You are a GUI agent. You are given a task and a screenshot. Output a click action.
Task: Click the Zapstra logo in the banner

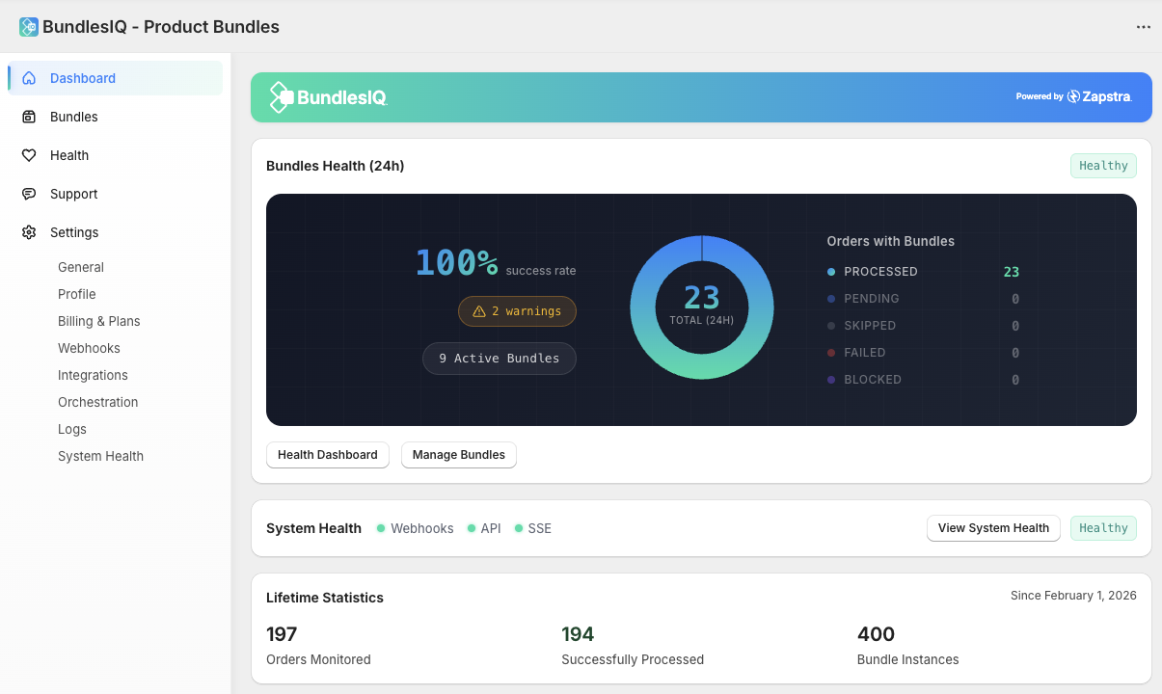tap(1097, 96)
